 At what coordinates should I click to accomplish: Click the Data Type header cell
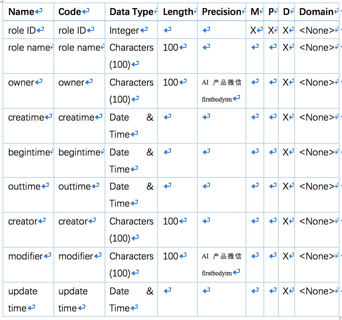[x=131, y=12]
